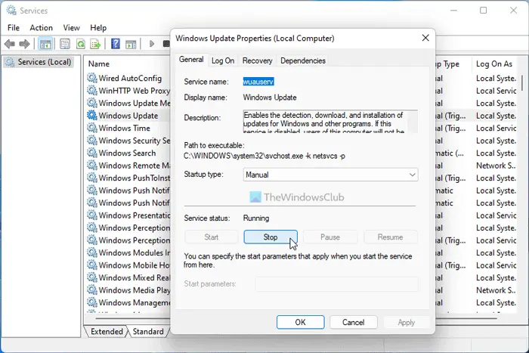Click the Running service status text
Screen dimensions: 529x353
tap(256, 218)
